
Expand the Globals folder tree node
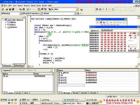(6, 27)
